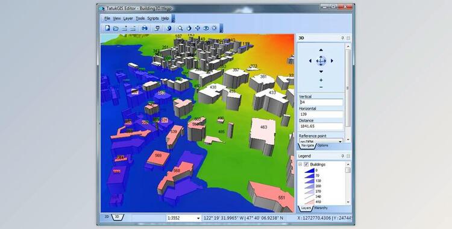
Task: Collapse the Buildings layer tree node
Action: pyautogui.click(x=300, y=164)
